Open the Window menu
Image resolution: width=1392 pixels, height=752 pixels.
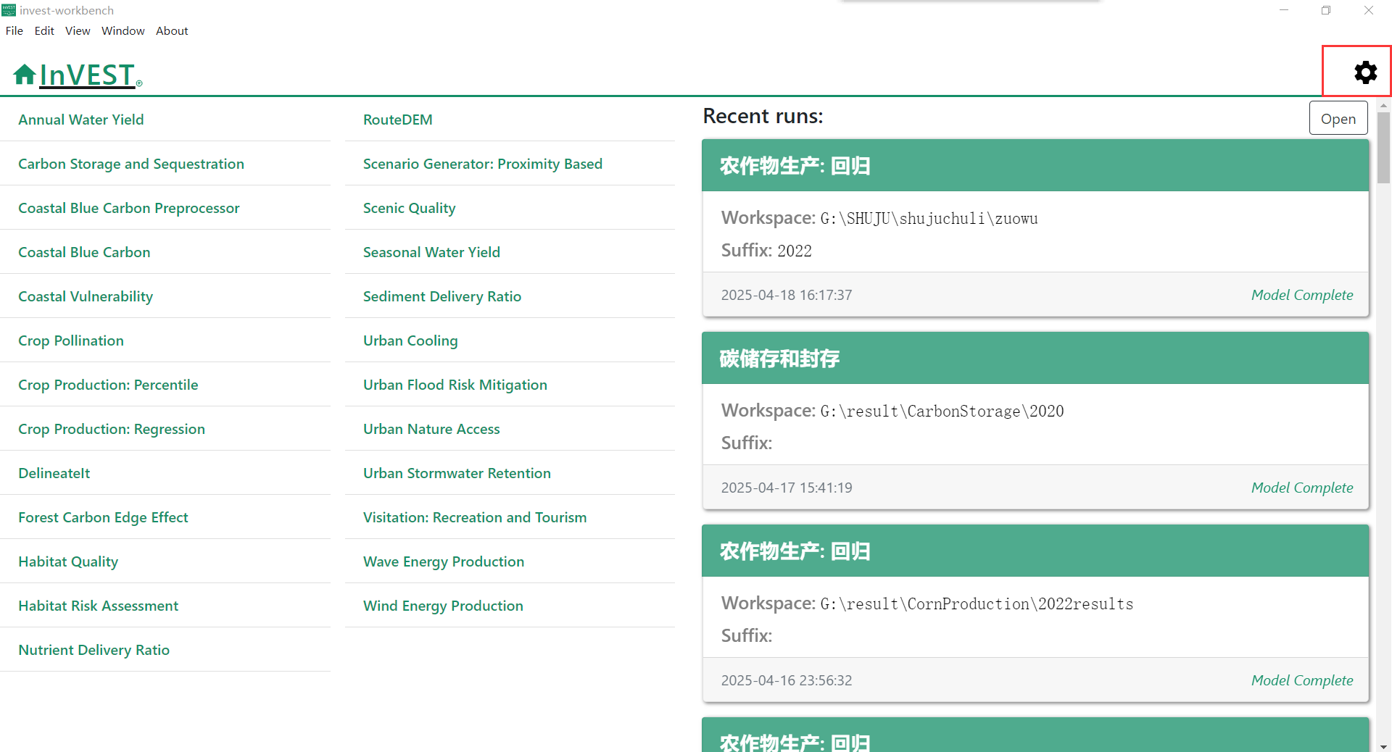point(123,30)
